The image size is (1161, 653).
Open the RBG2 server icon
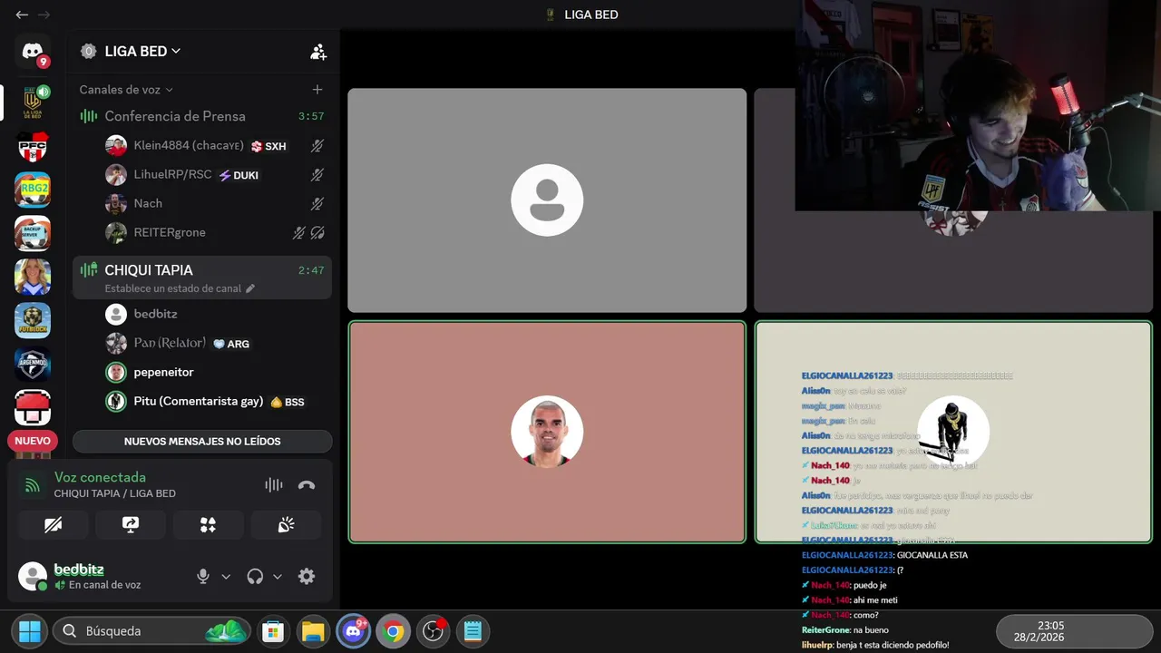[x=33, y=190]
